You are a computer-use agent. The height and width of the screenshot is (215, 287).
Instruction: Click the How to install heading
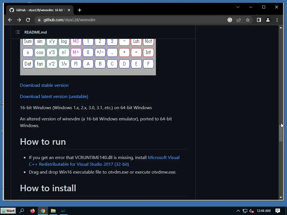click(48, 188)
